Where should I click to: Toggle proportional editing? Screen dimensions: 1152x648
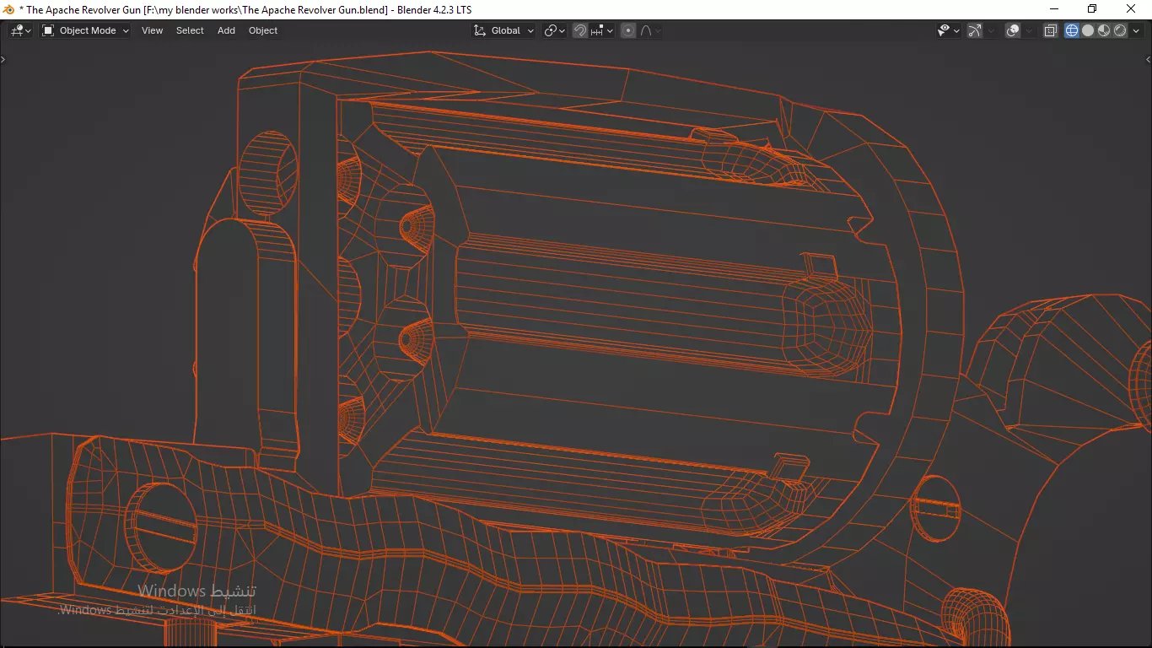tap(628, 30)
